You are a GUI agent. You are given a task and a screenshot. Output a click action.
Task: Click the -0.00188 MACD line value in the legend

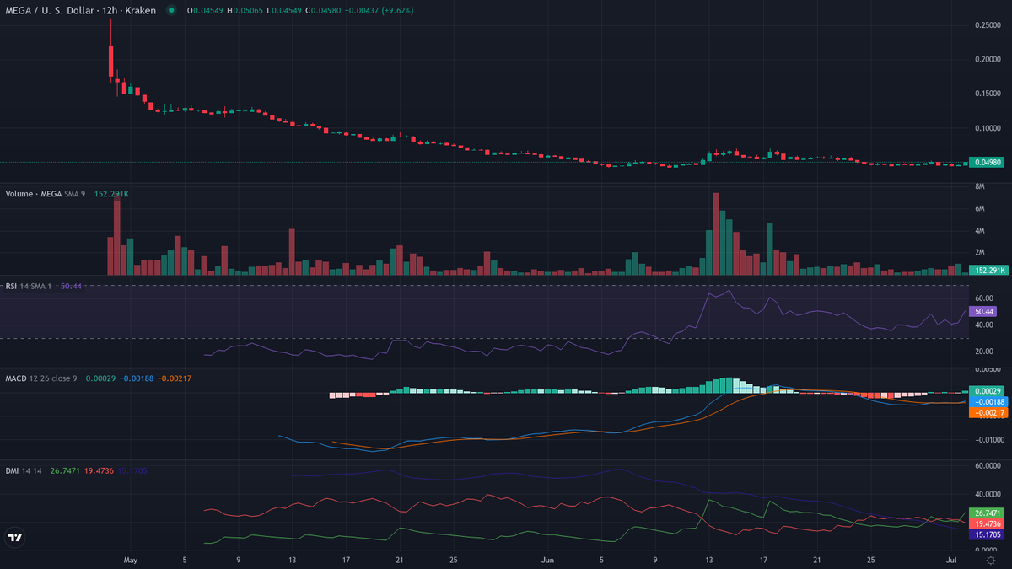point(137,378)
